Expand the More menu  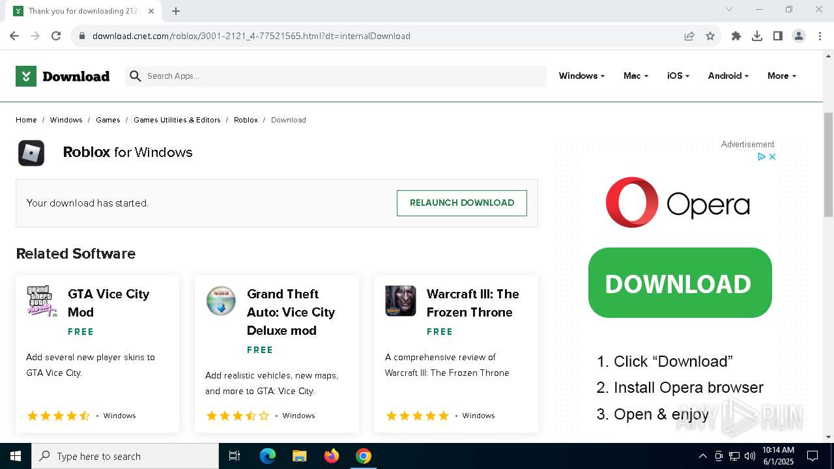(782, 76)
